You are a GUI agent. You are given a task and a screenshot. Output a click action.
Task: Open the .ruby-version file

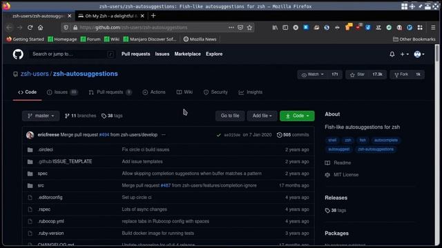[50, 233]
